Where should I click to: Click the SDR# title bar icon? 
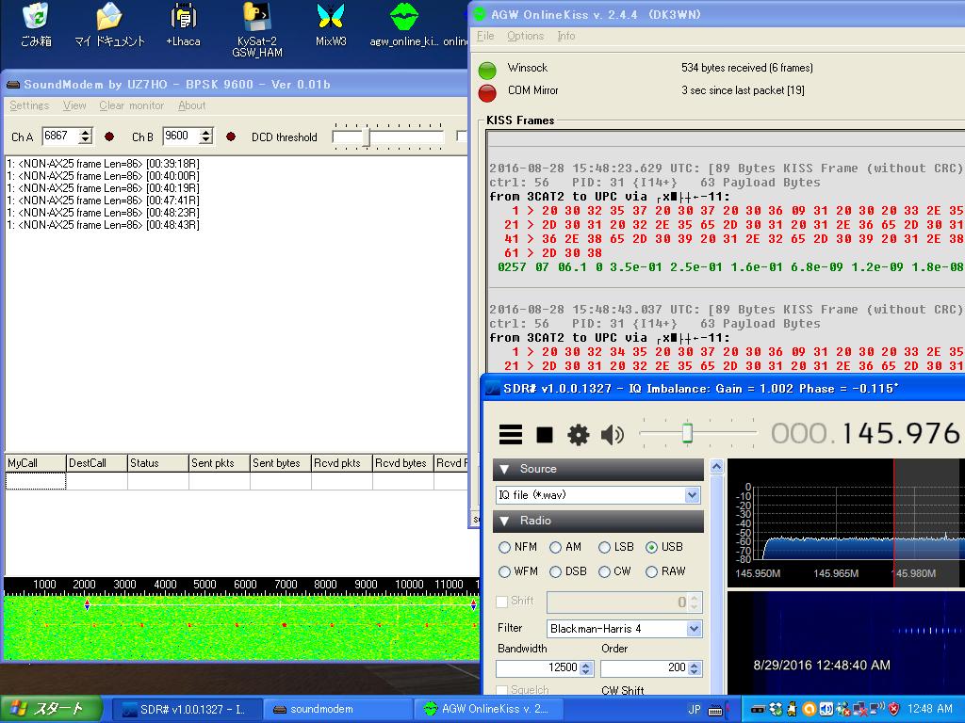(492, 389)
